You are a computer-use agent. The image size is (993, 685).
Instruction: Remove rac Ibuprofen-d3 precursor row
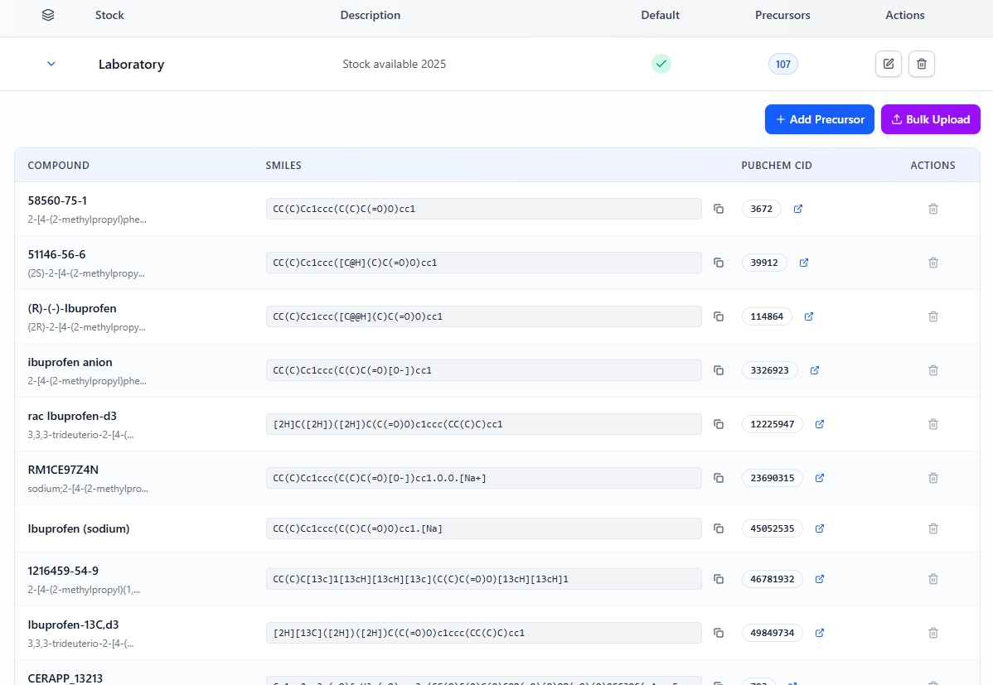932,424
